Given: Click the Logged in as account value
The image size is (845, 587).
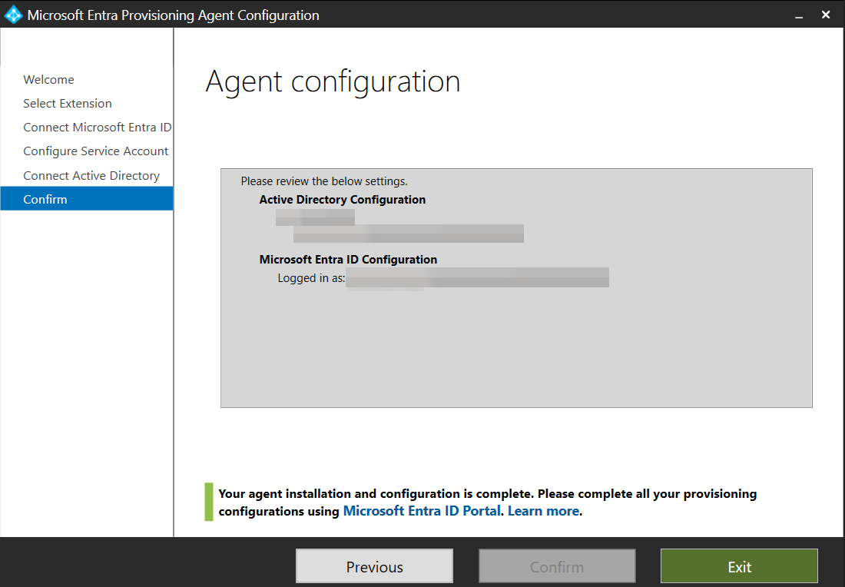Looking at the screenshot, I should pyautogui.click(x=478, y=277).
